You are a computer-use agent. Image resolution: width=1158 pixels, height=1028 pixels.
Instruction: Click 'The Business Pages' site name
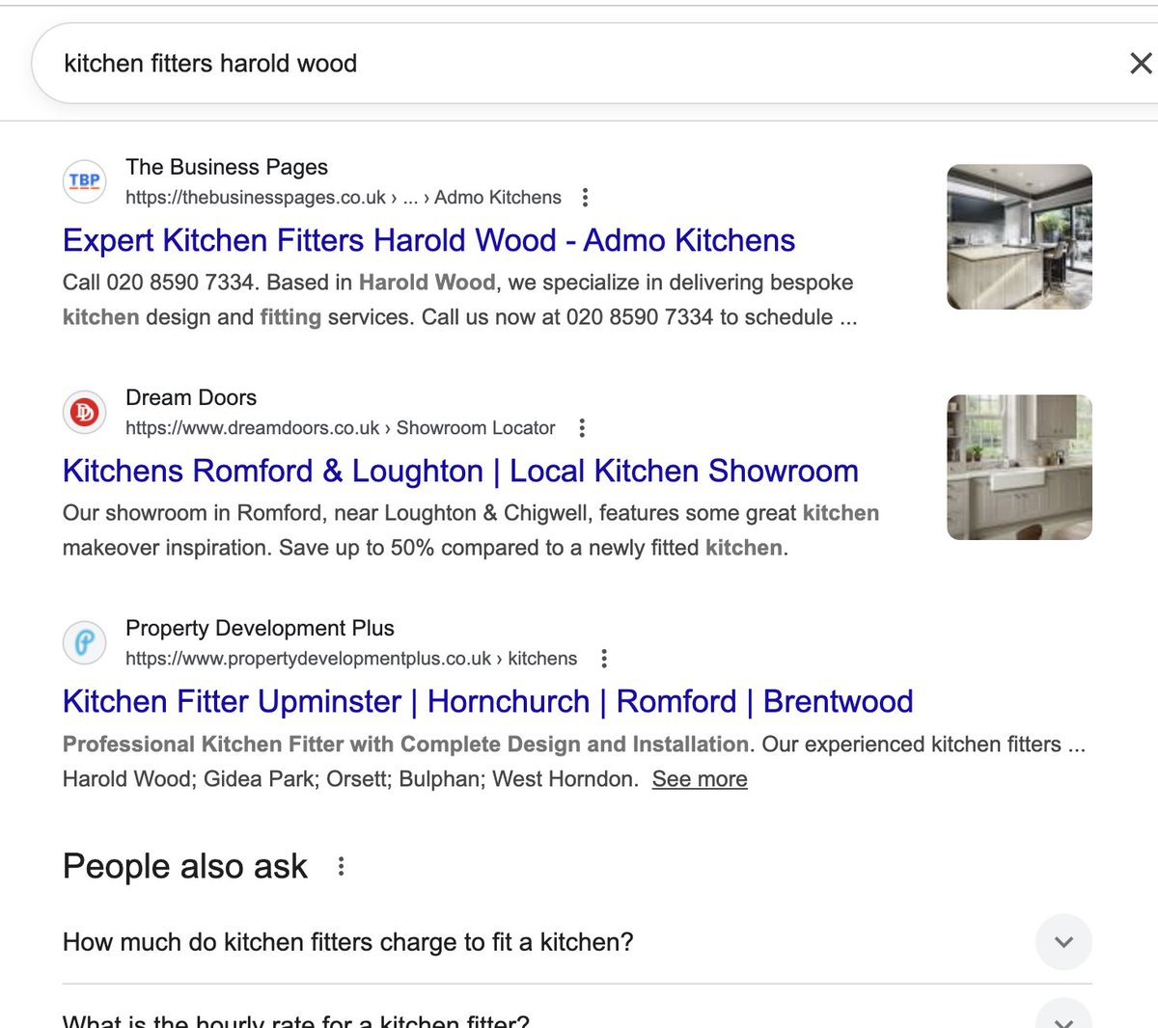tap(227, 167)
